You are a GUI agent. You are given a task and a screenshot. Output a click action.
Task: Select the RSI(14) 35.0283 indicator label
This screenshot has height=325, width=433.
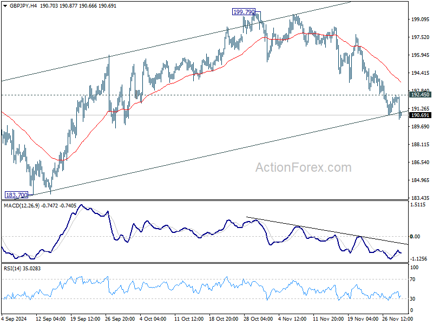coord(22,269)
